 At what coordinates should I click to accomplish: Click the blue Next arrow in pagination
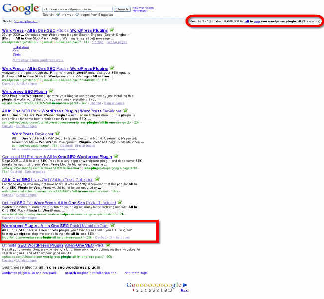pyautogui.click(x=185, y=285)
